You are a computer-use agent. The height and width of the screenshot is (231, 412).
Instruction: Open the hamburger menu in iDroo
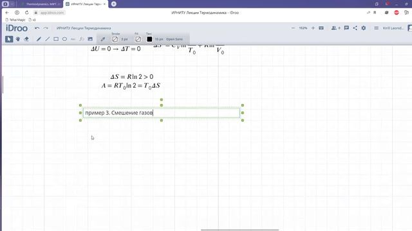point(376,28)
